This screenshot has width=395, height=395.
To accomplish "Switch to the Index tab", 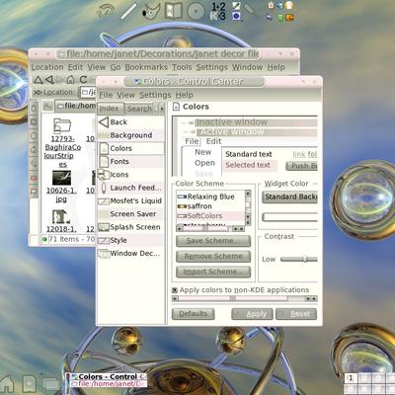I will tap(110, 109).
